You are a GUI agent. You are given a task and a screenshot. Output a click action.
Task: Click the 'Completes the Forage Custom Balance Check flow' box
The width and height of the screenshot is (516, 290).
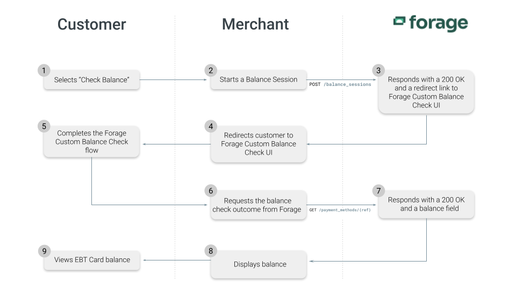[91, 142]
